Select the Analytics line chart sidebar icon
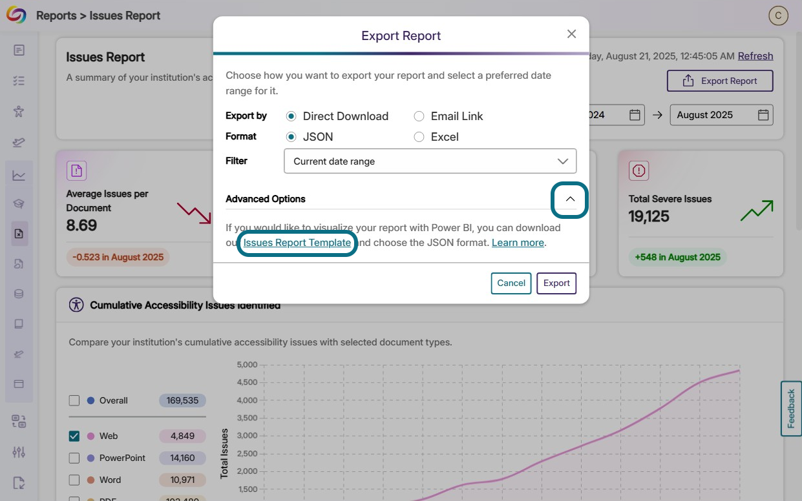Image resolution: width=802 pixels, height=501 pixels. [x=19, y=174]
